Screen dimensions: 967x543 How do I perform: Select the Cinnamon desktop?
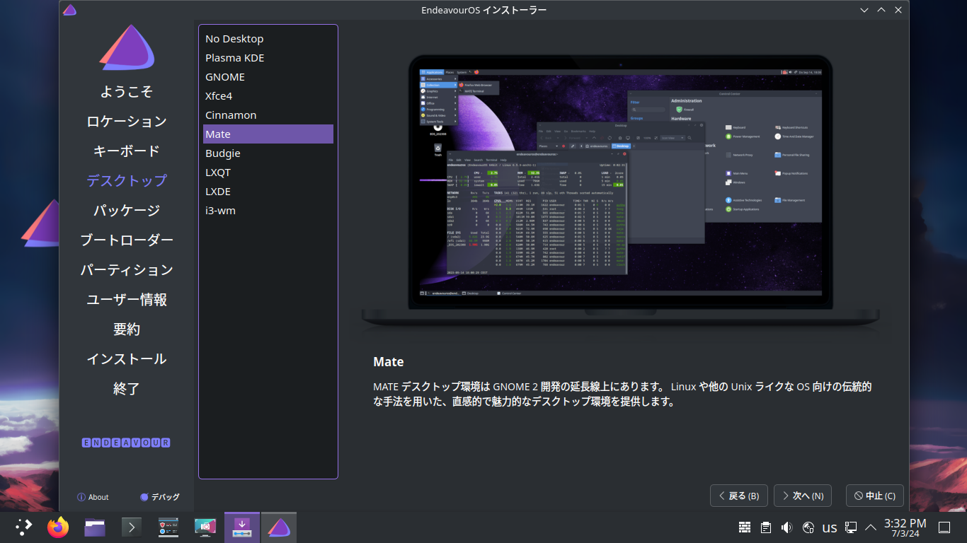click(268, 115)
